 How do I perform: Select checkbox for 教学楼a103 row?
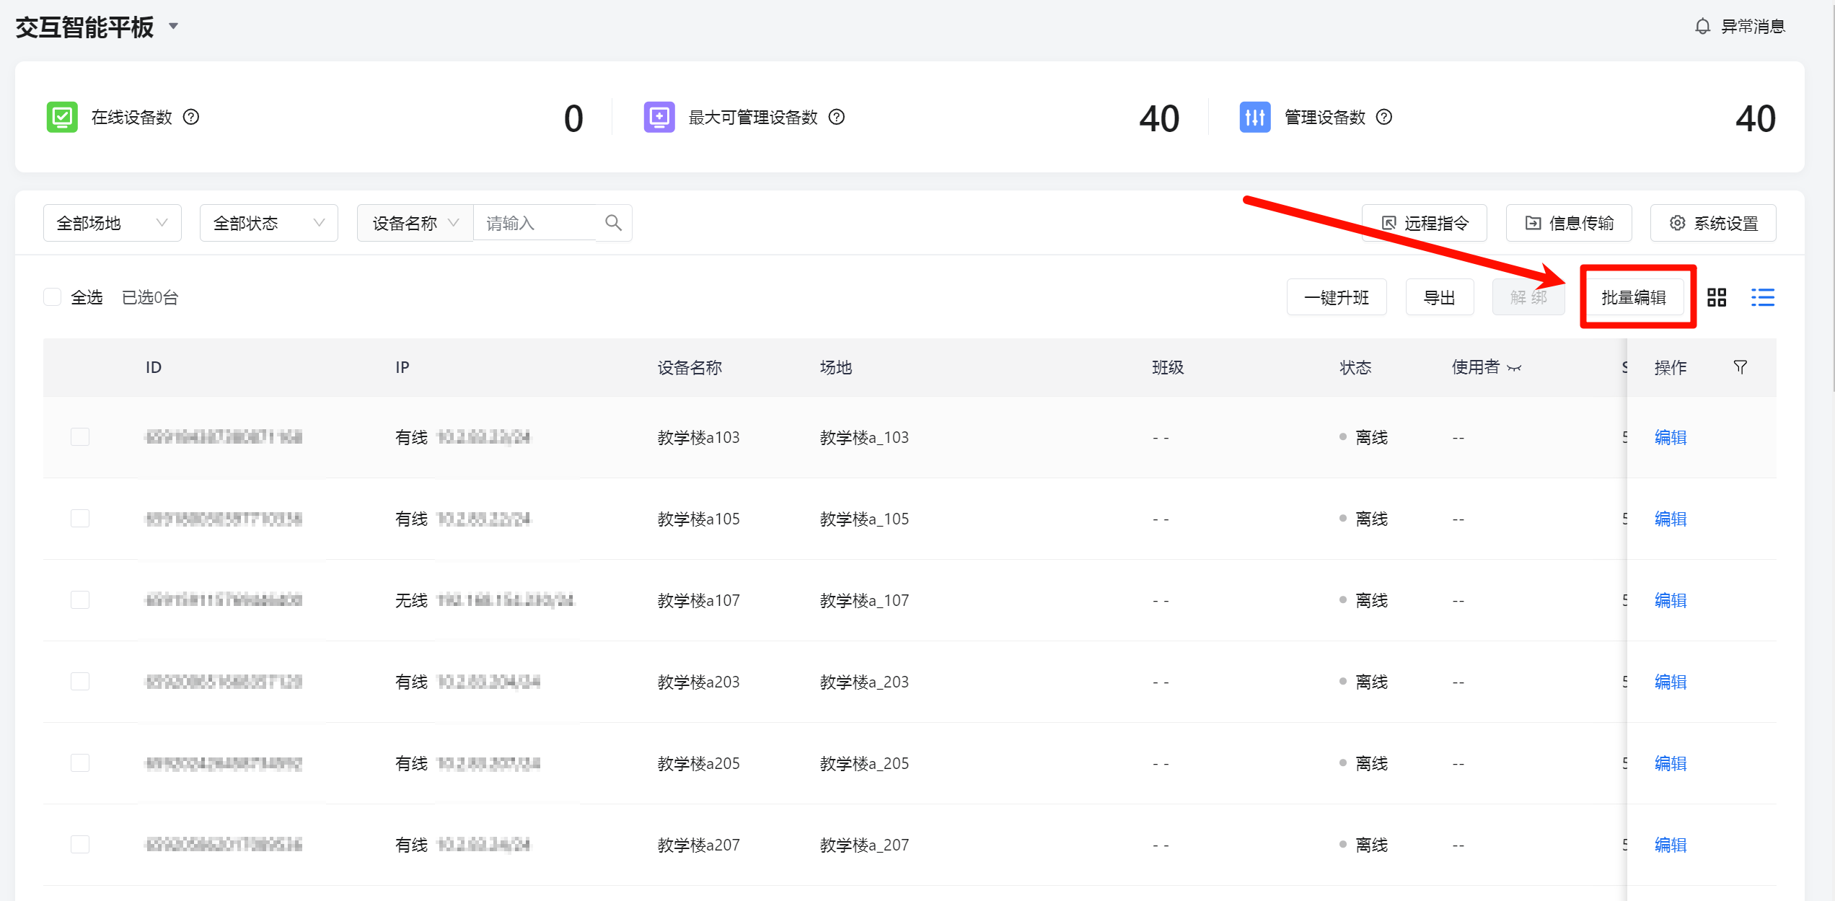point(80,437)
